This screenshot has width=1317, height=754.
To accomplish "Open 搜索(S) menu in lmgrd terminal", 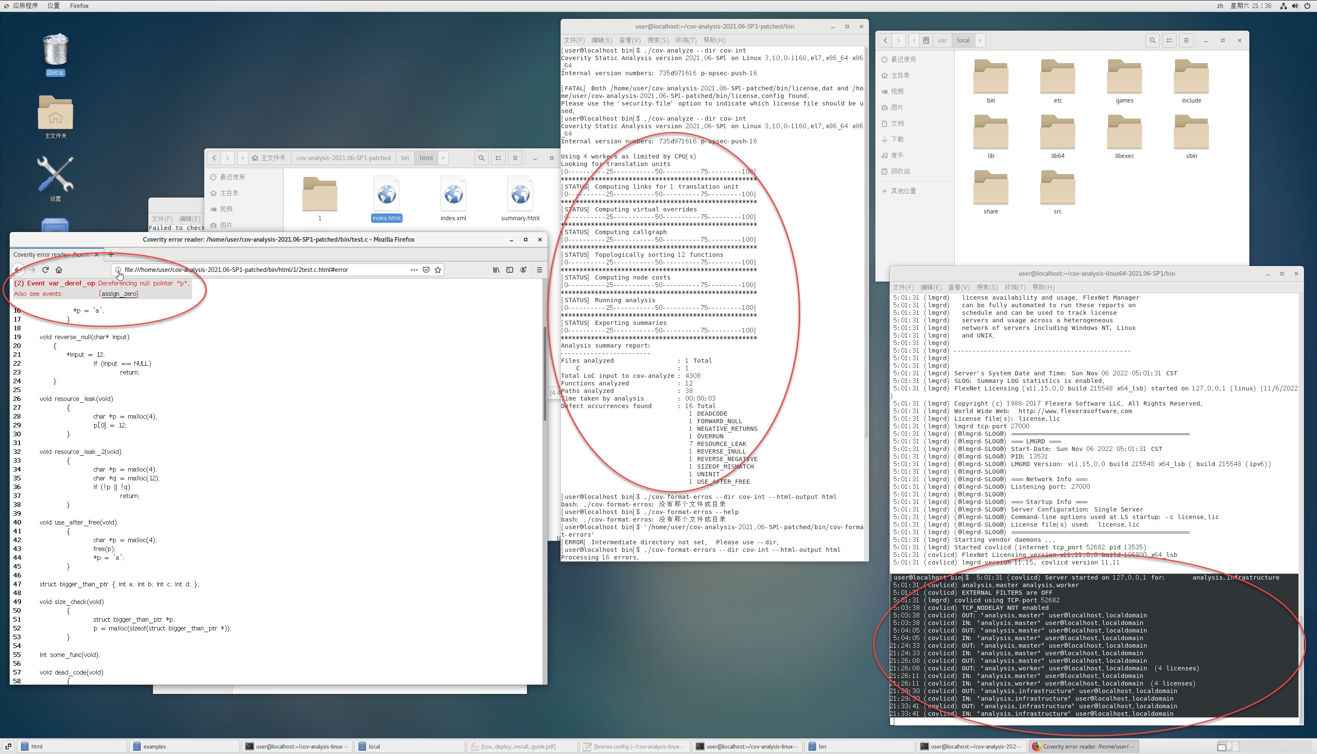I will (987, 287).
